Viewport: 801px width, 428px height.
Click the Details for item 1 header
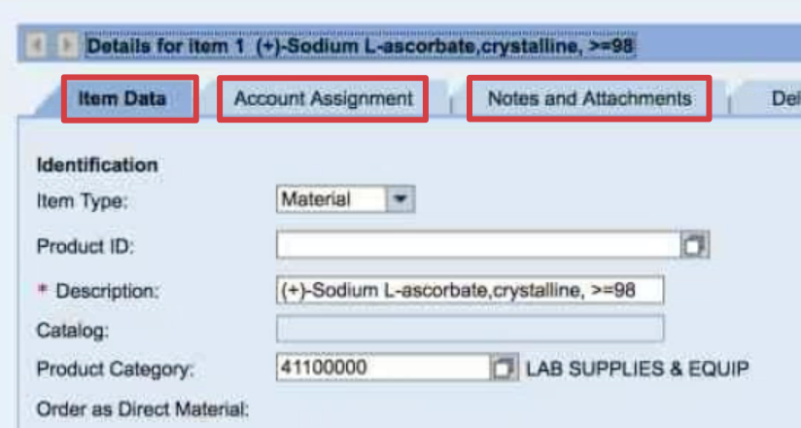361,46
